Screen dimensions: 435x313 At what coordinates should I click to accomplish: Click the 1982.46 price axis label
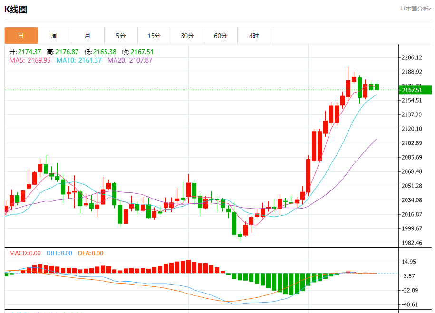(412, 243)
